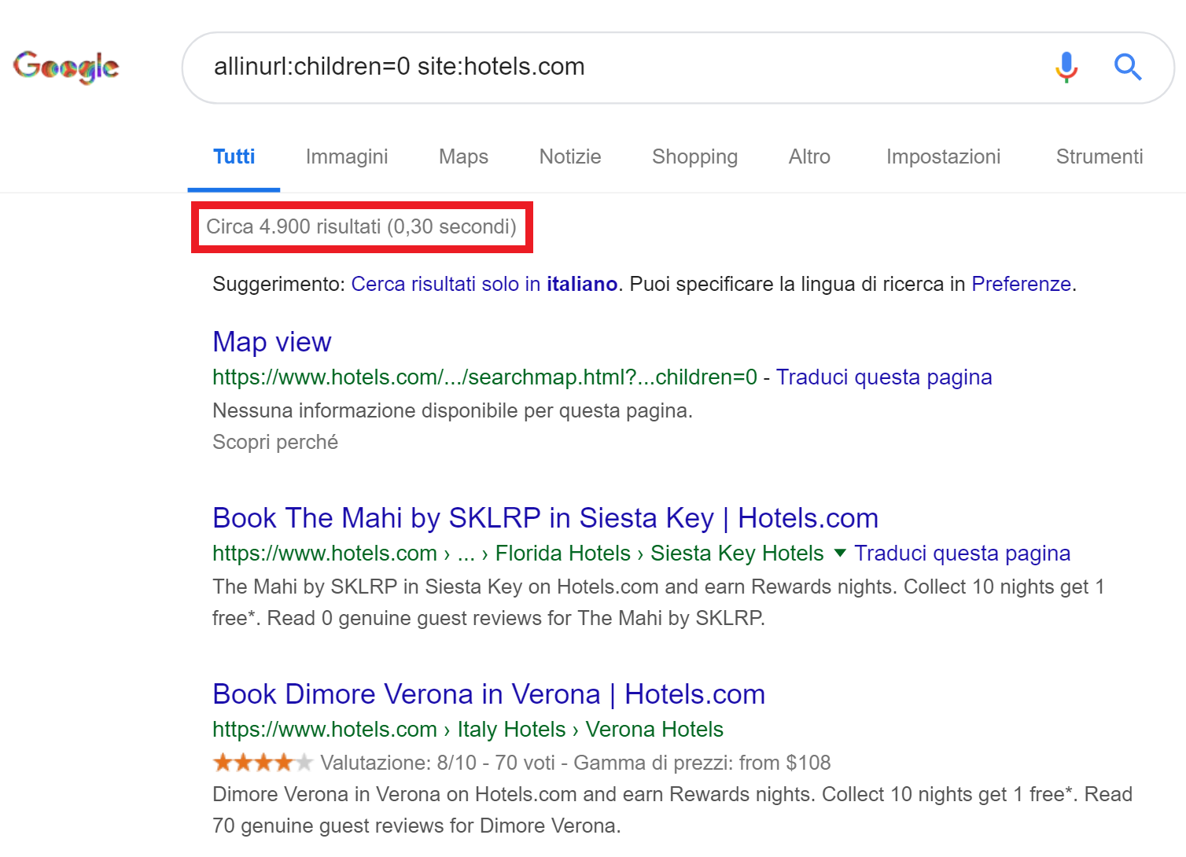Image resolution: width=1186 pixels, height=857 pixels.
Task: Click the Google logo
Action: coord(66,67)
